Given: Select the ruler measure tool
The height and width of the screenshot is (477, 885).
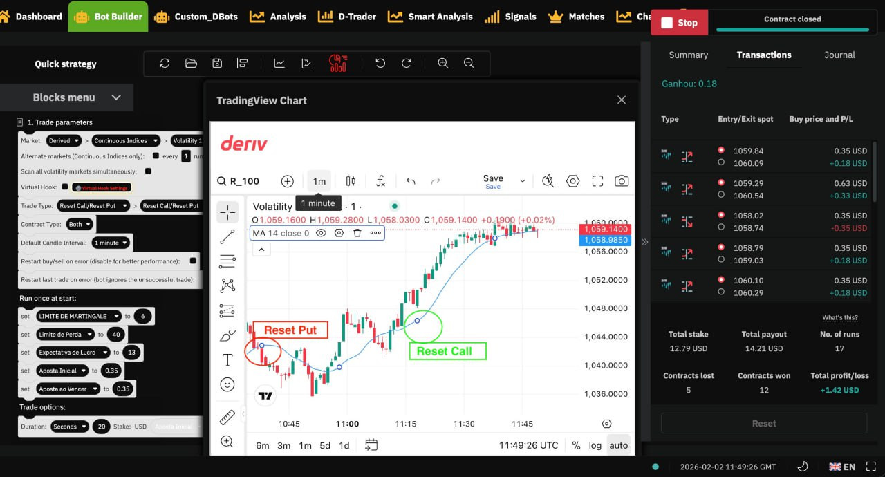Looking at the screenshot, I should [227, 417].
